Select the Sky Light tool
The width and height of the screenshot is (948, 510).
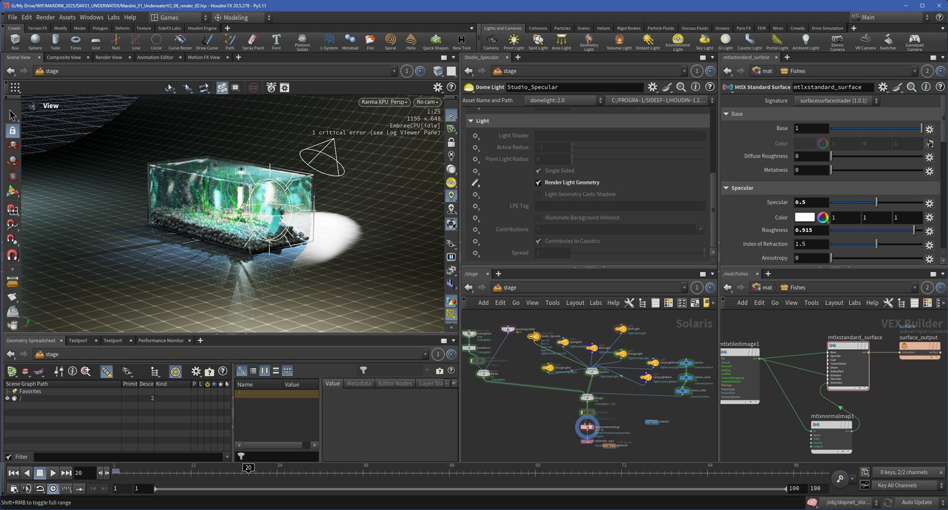(704, 42)
